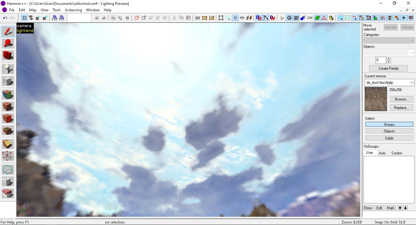
Task: Click the Cut icon on the toolbar
Action: coord(175,18)
